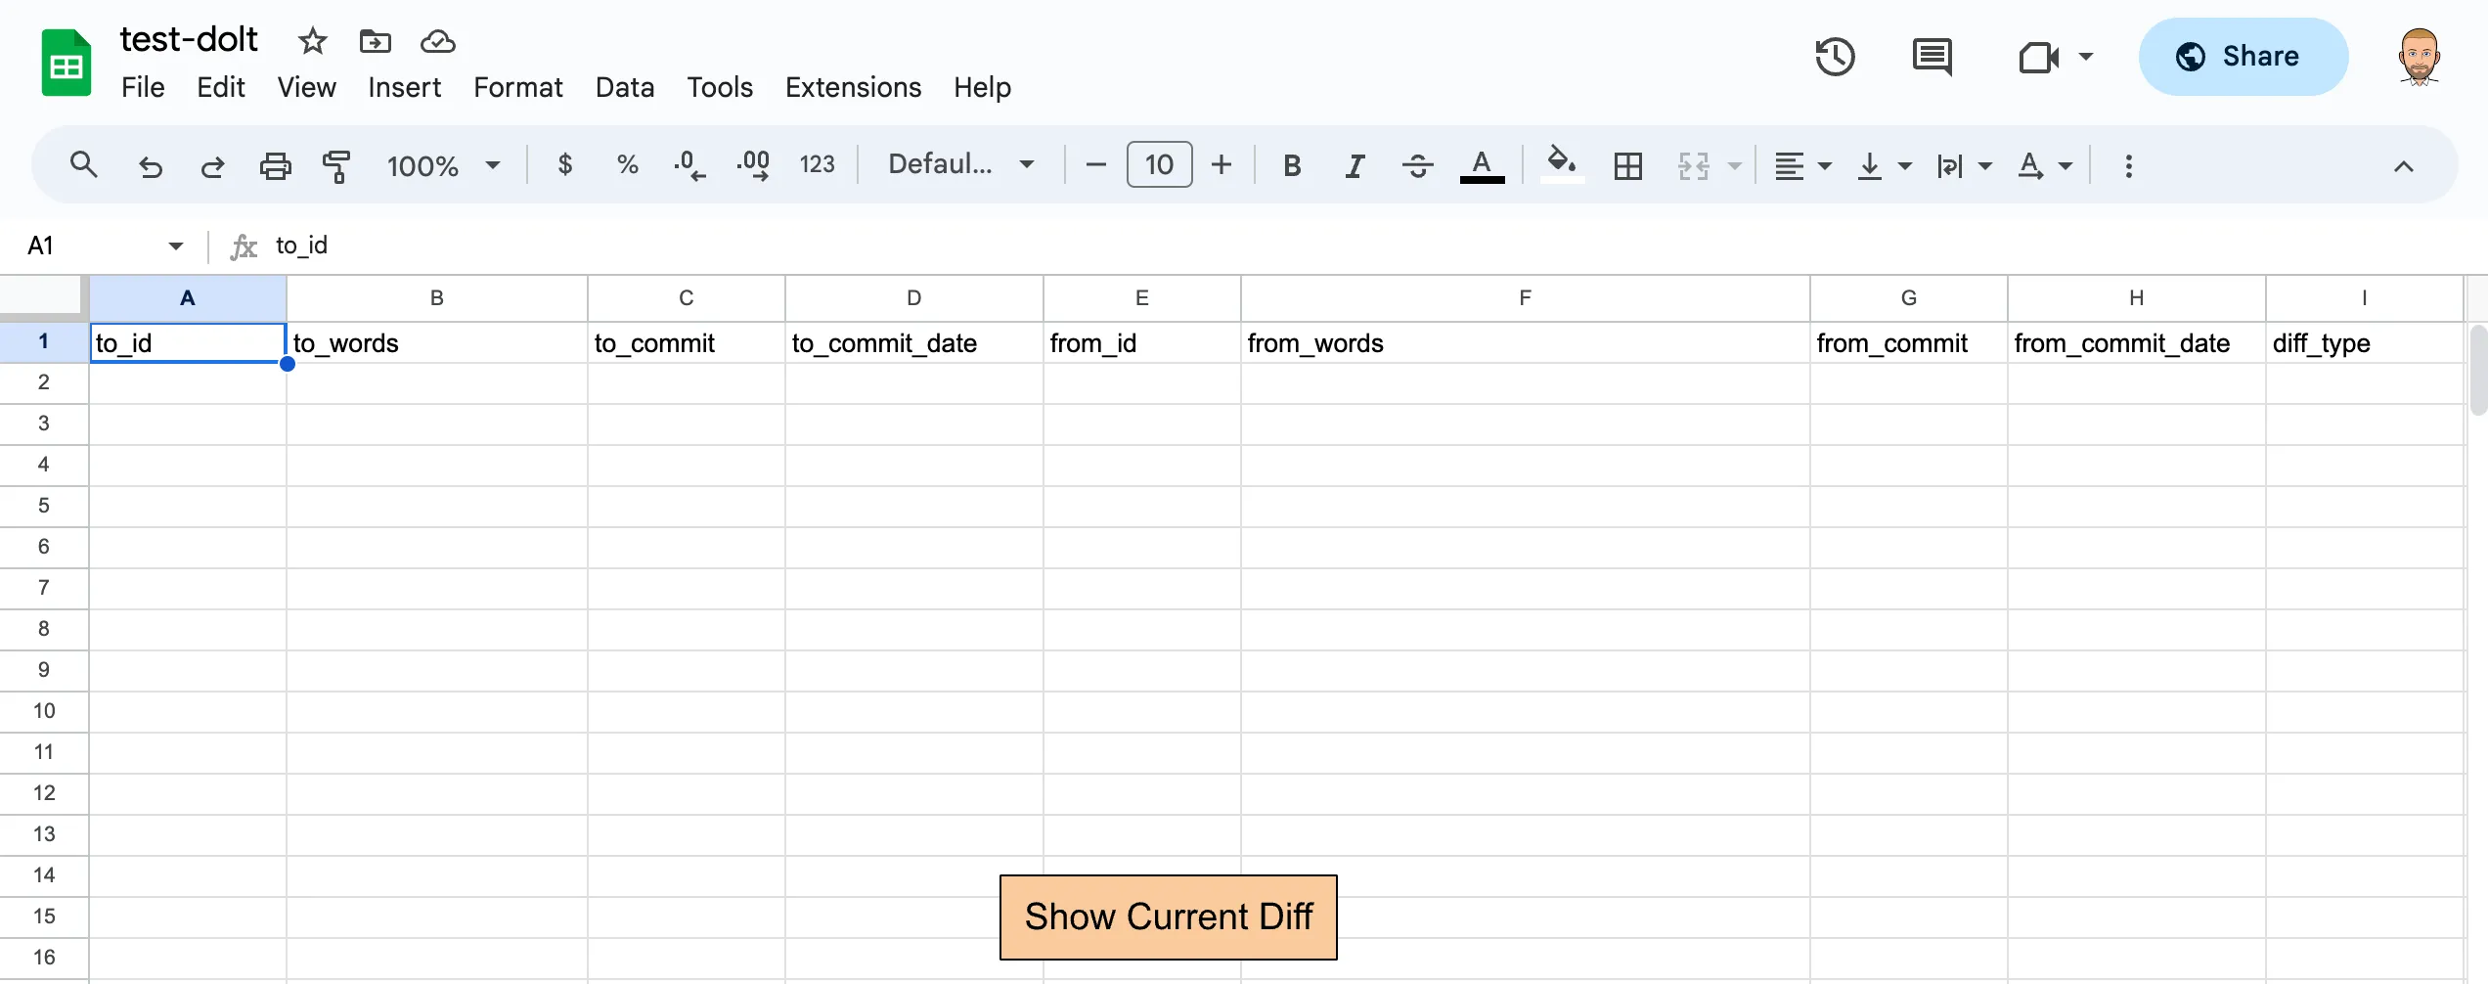Star the test-dolt spreadsheet
Screen dimensions: 2488x984
[x=311, y=41]
